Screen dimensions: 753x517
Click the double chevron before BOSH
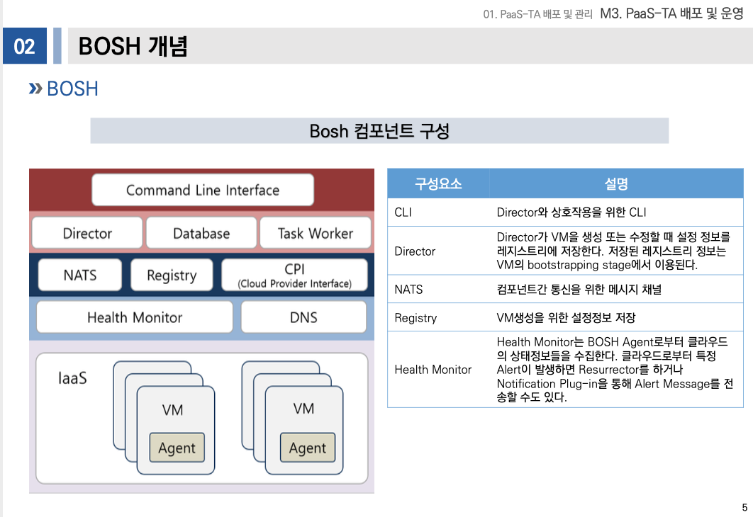pyautogui.click(x=35, y=89)
